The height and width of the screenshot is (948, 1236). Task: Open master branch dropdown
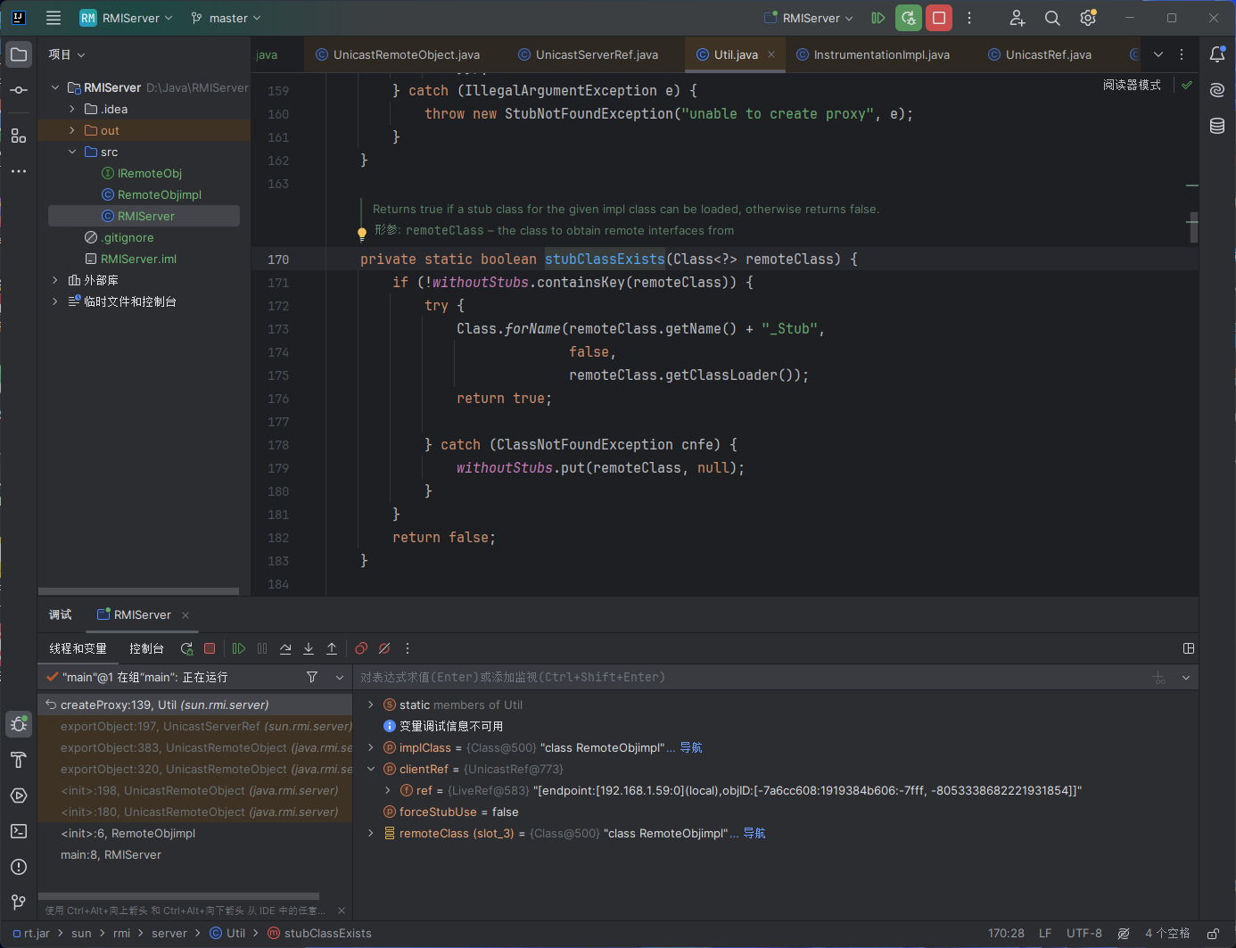pos(226,18)
